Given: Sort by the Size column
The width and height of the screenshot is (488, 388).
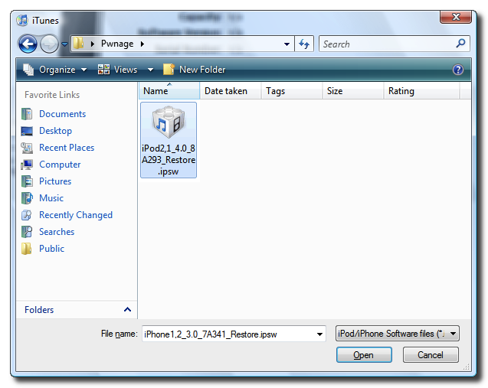Looking at the screenshot, I should [x=352, y=91].
